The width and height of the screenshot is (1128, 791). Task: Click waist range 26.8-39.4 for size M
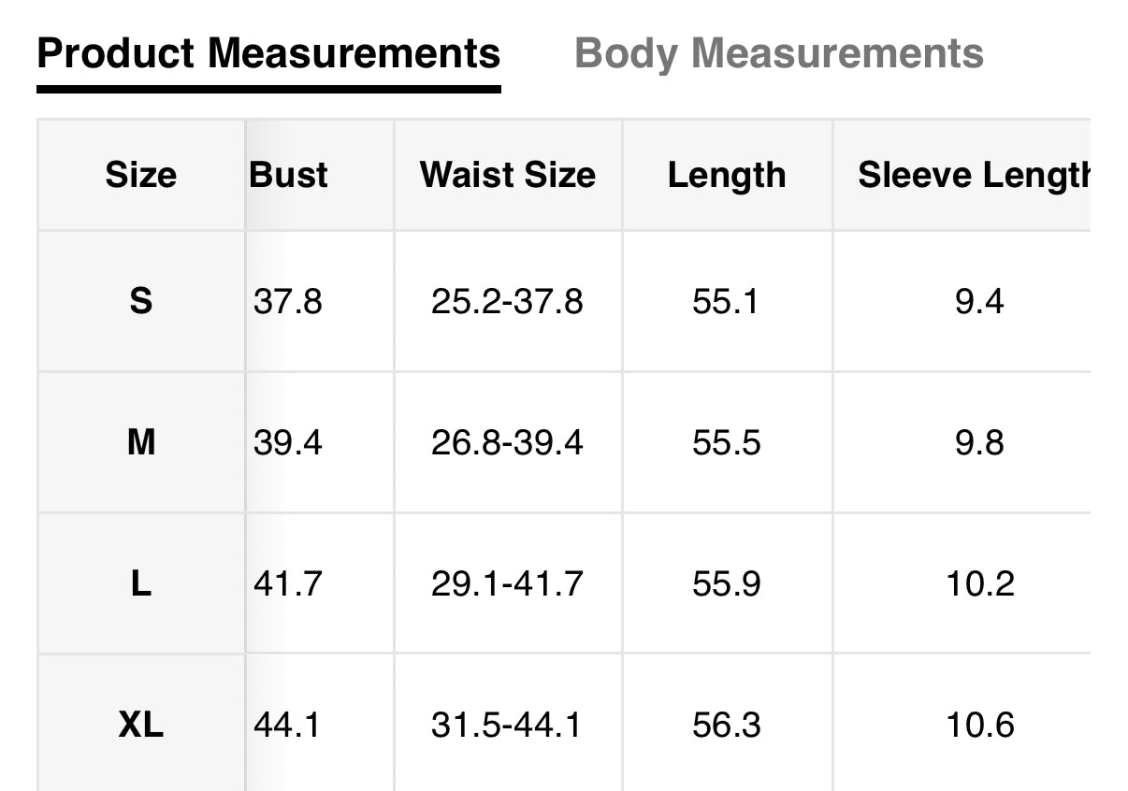(507, 442)
